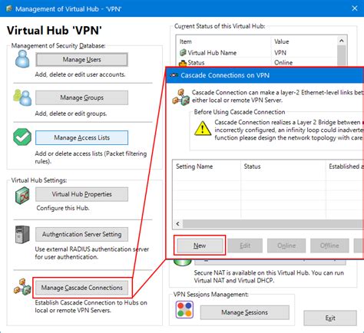Click the colorful VPN sessions icon
This screenshot has width=364, height=333.
click(184, 310)
